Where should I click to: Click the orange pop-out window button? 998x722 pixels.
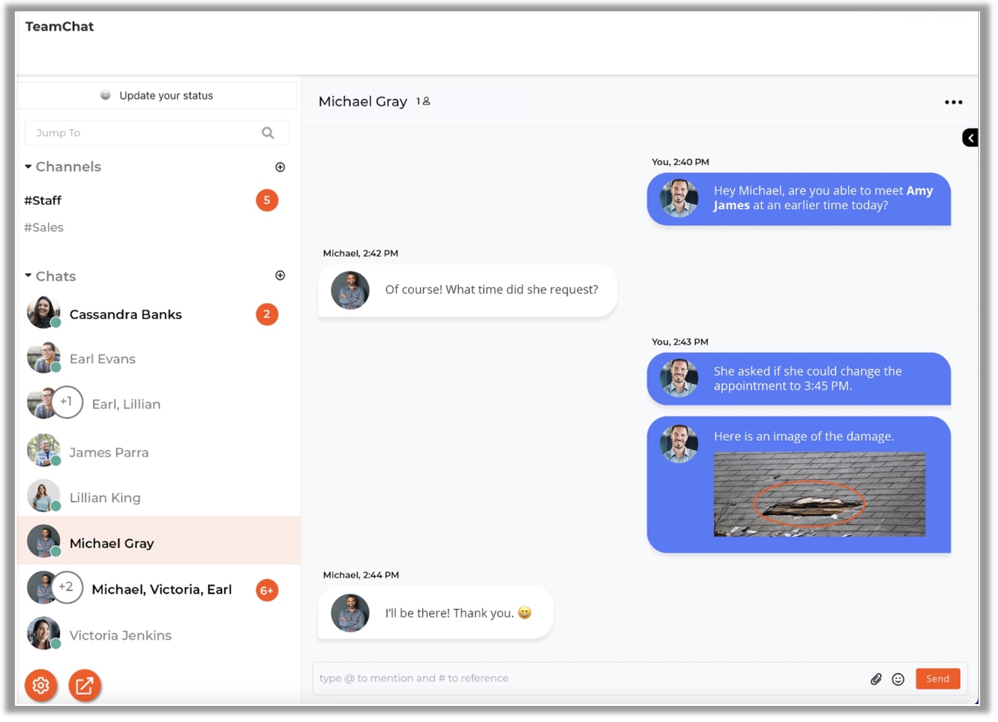click(x=84, y=685)
